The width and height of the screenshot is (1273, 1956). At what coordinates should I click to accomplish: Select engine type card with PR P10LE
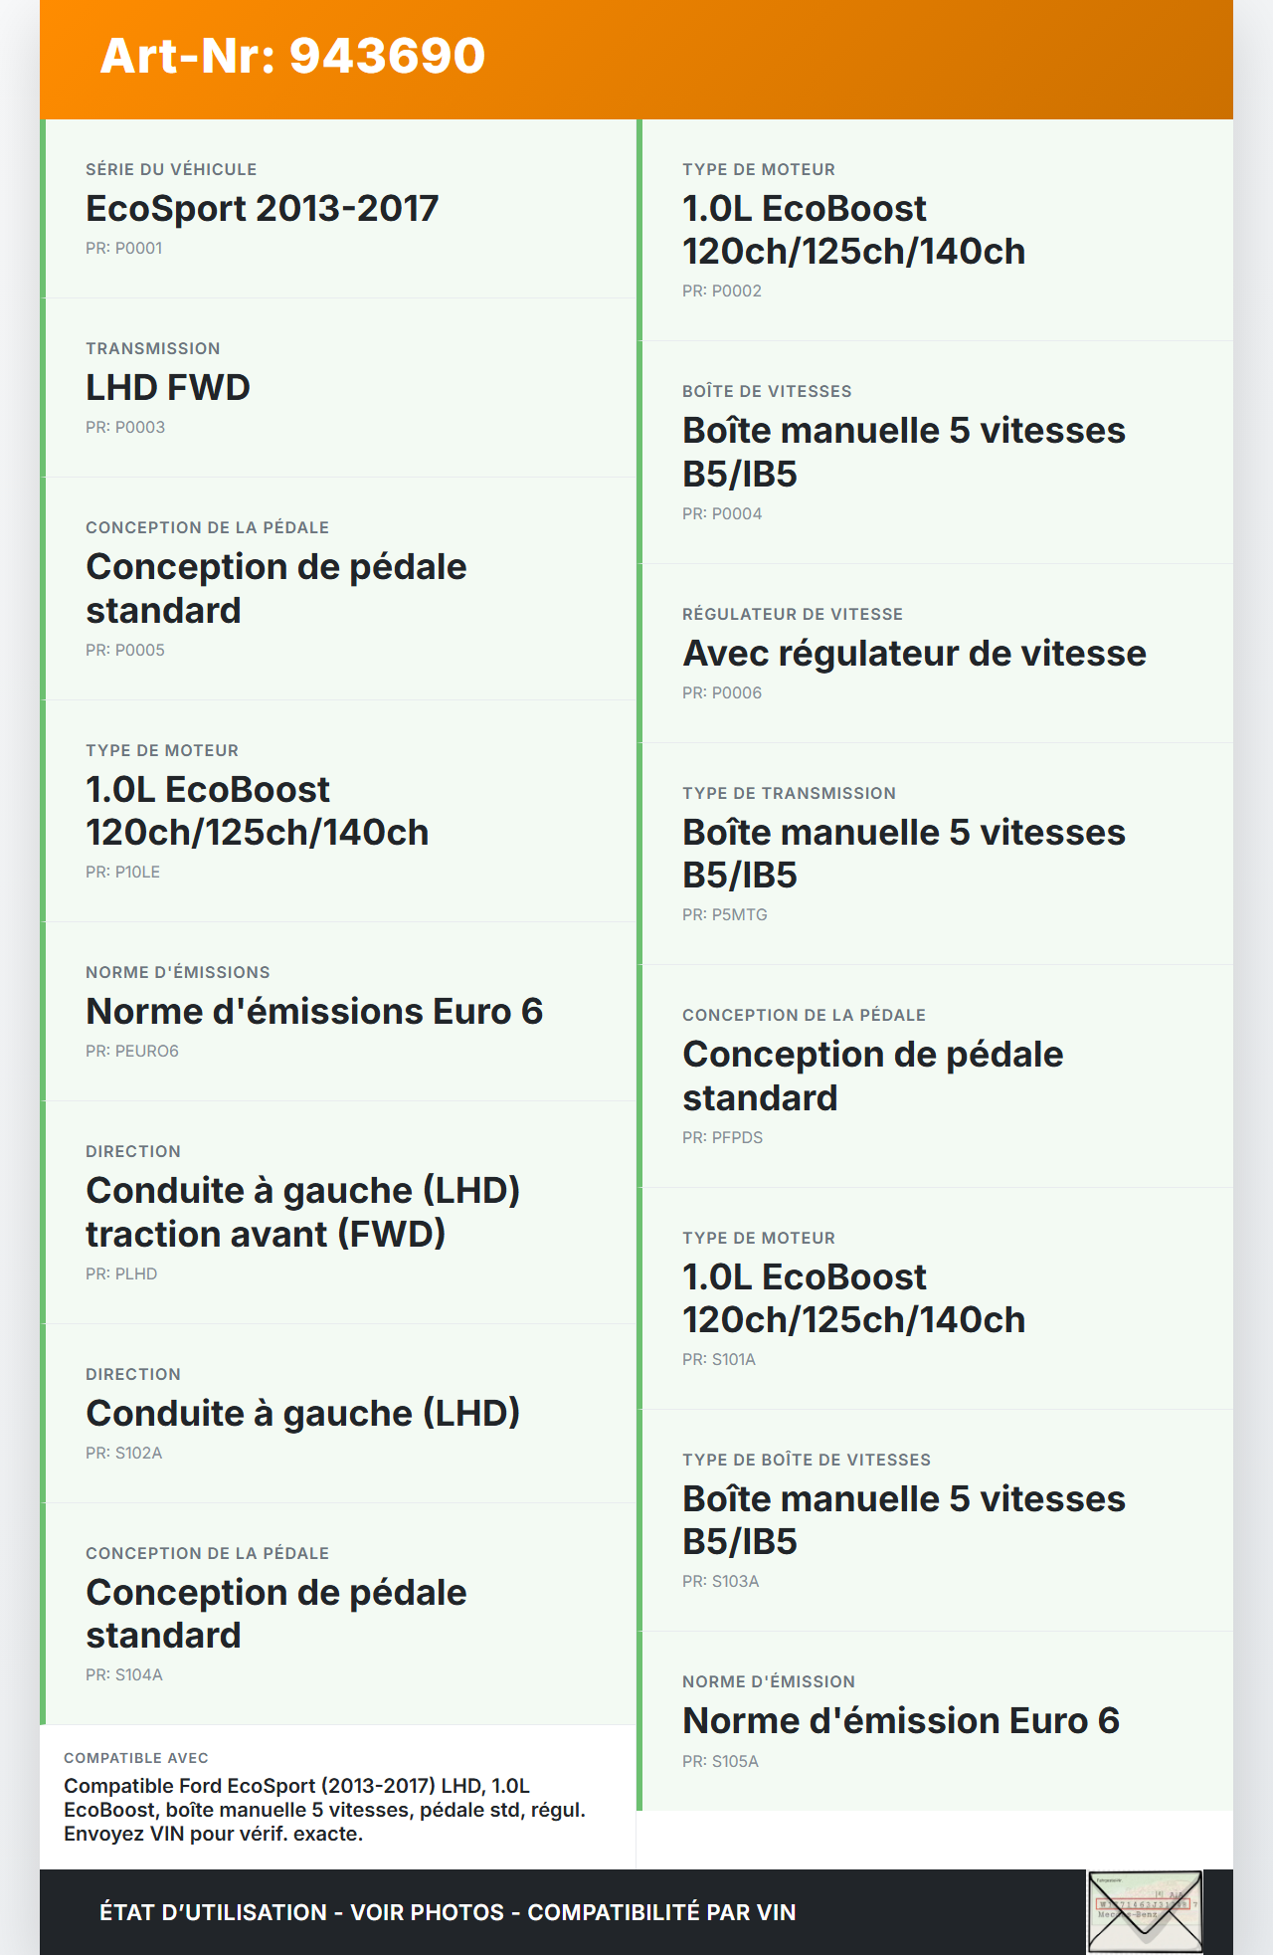tap(340, 811)
